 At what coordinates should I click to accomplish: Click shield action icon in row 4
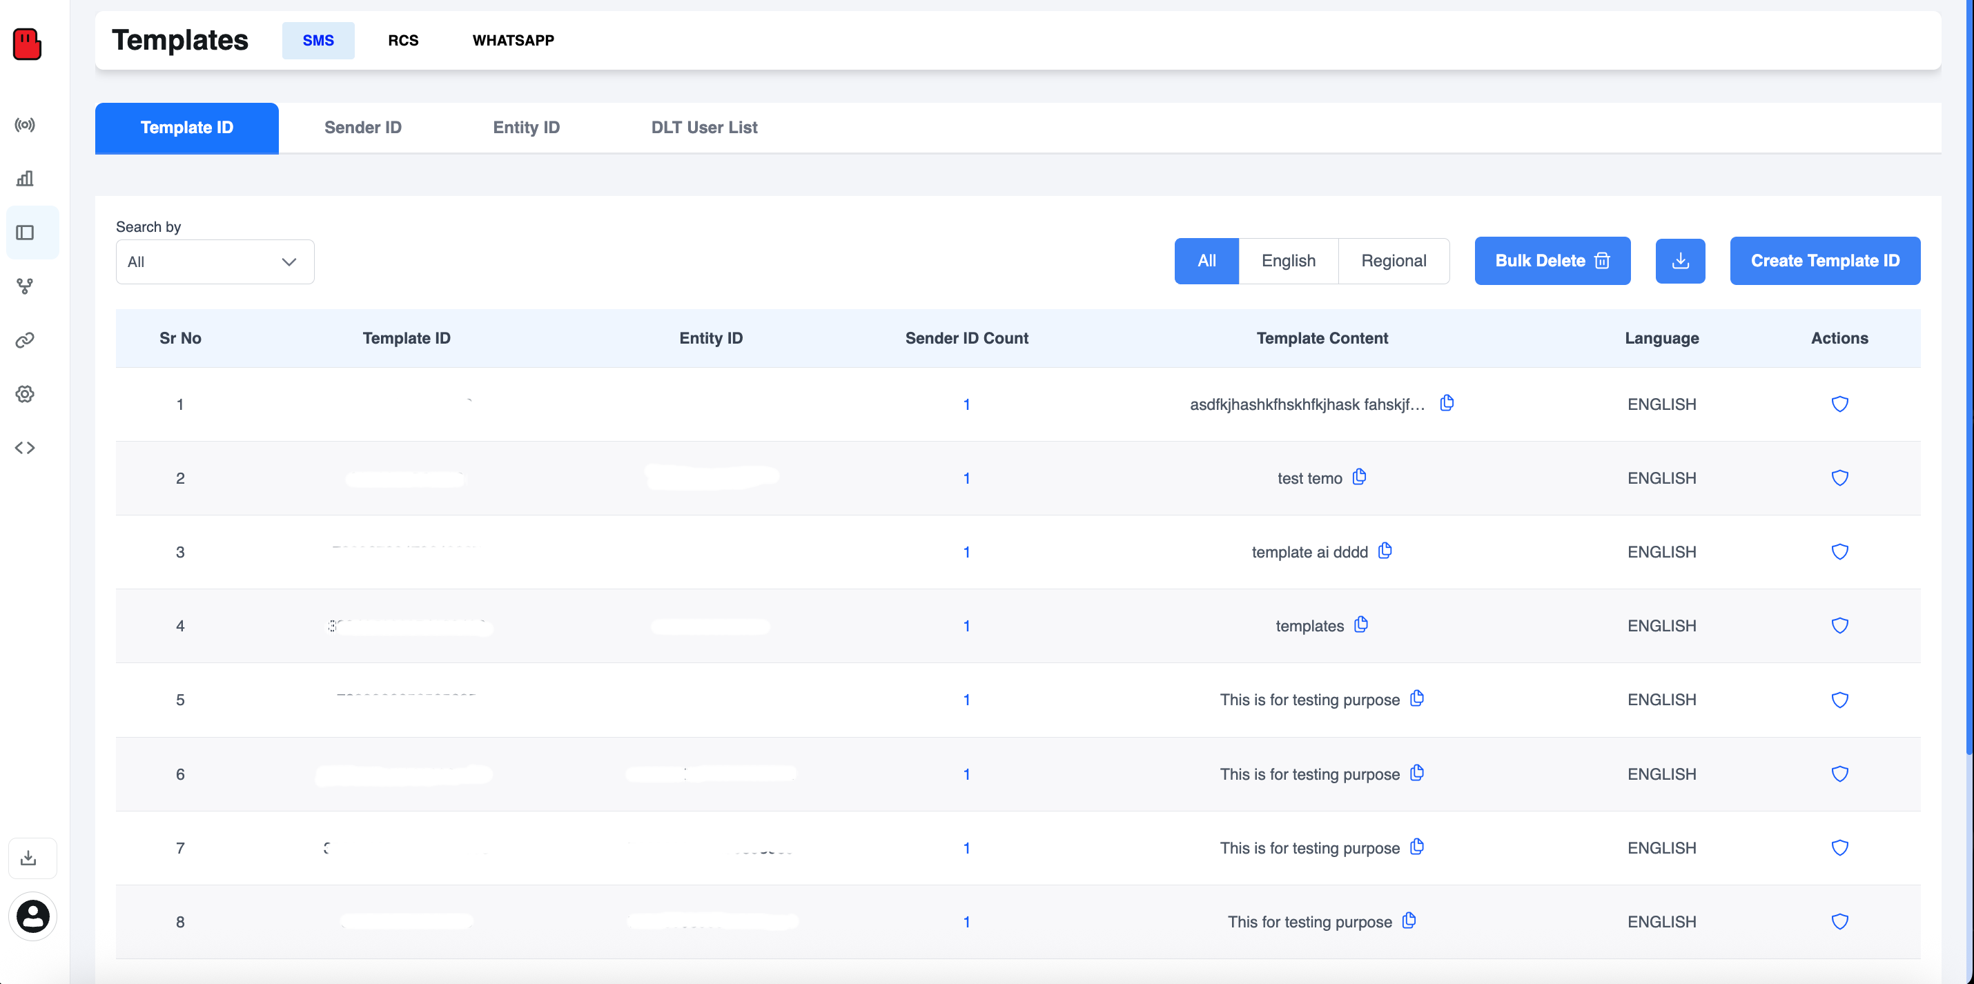click(1840, 625)
